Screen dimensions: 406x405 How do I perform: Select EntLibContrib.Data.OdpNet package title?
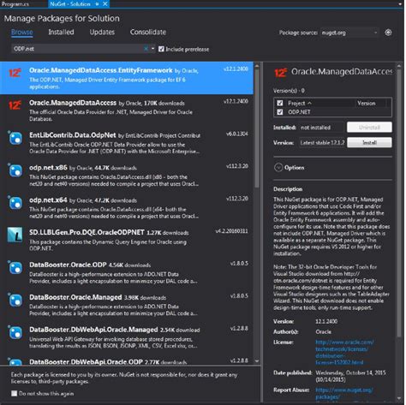[x=73, y=135]
